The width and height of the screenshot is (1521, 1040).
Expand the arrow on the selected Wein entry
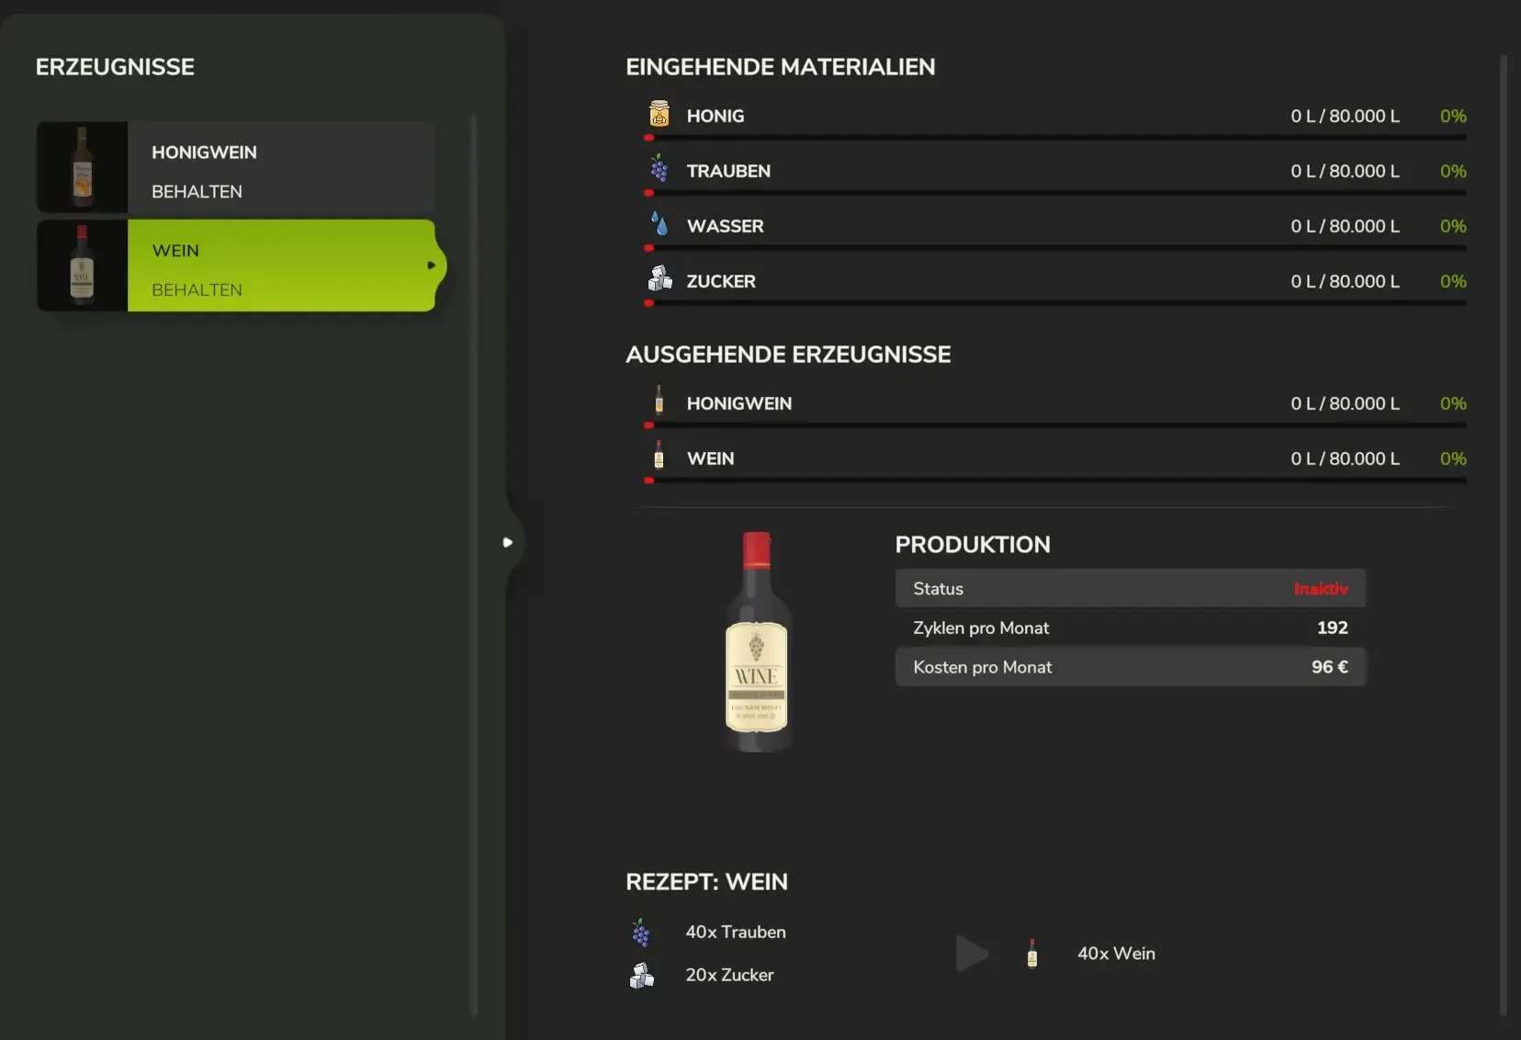click(431, 266)
